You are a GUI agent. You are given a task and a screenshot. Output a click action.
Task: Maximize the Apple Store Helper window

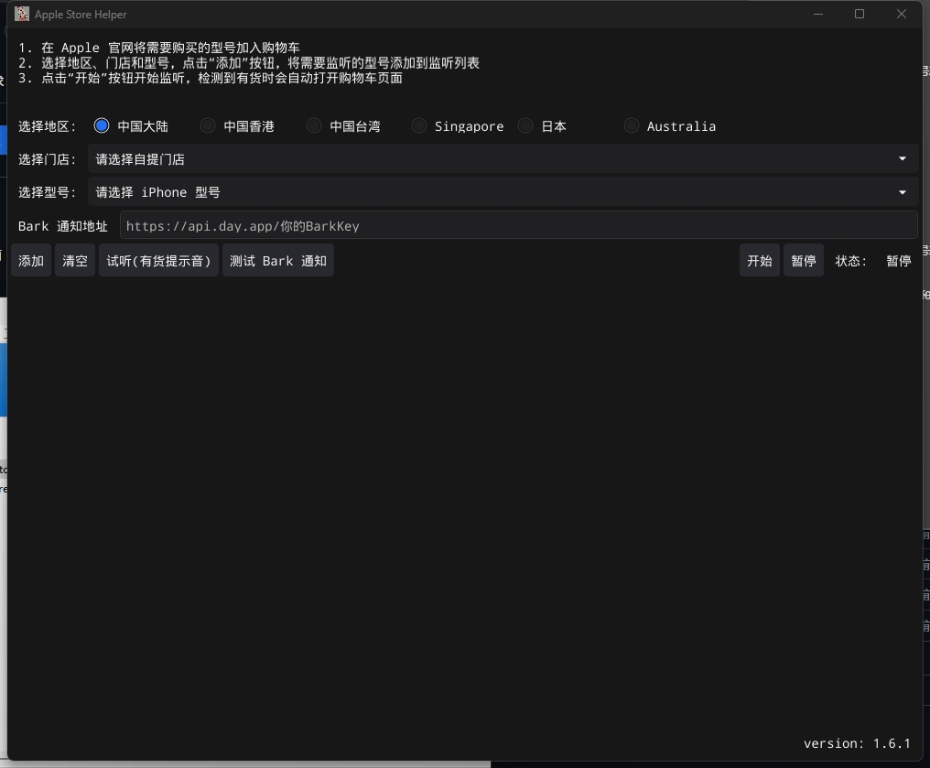(860, 14)
